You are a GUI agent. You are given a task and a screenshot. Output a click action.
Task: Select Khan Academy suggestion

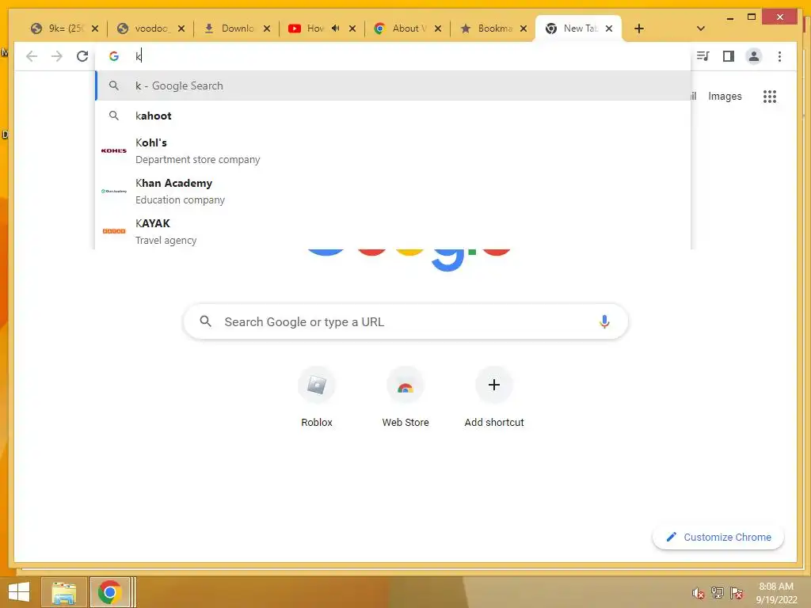coord(393,192)
